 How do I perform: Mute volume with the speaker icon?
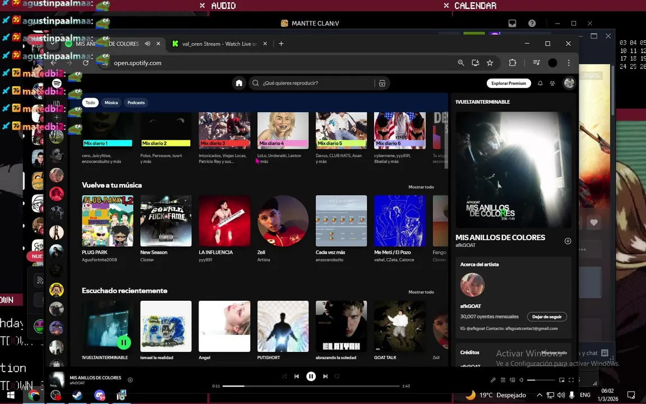tap(522, 380)
